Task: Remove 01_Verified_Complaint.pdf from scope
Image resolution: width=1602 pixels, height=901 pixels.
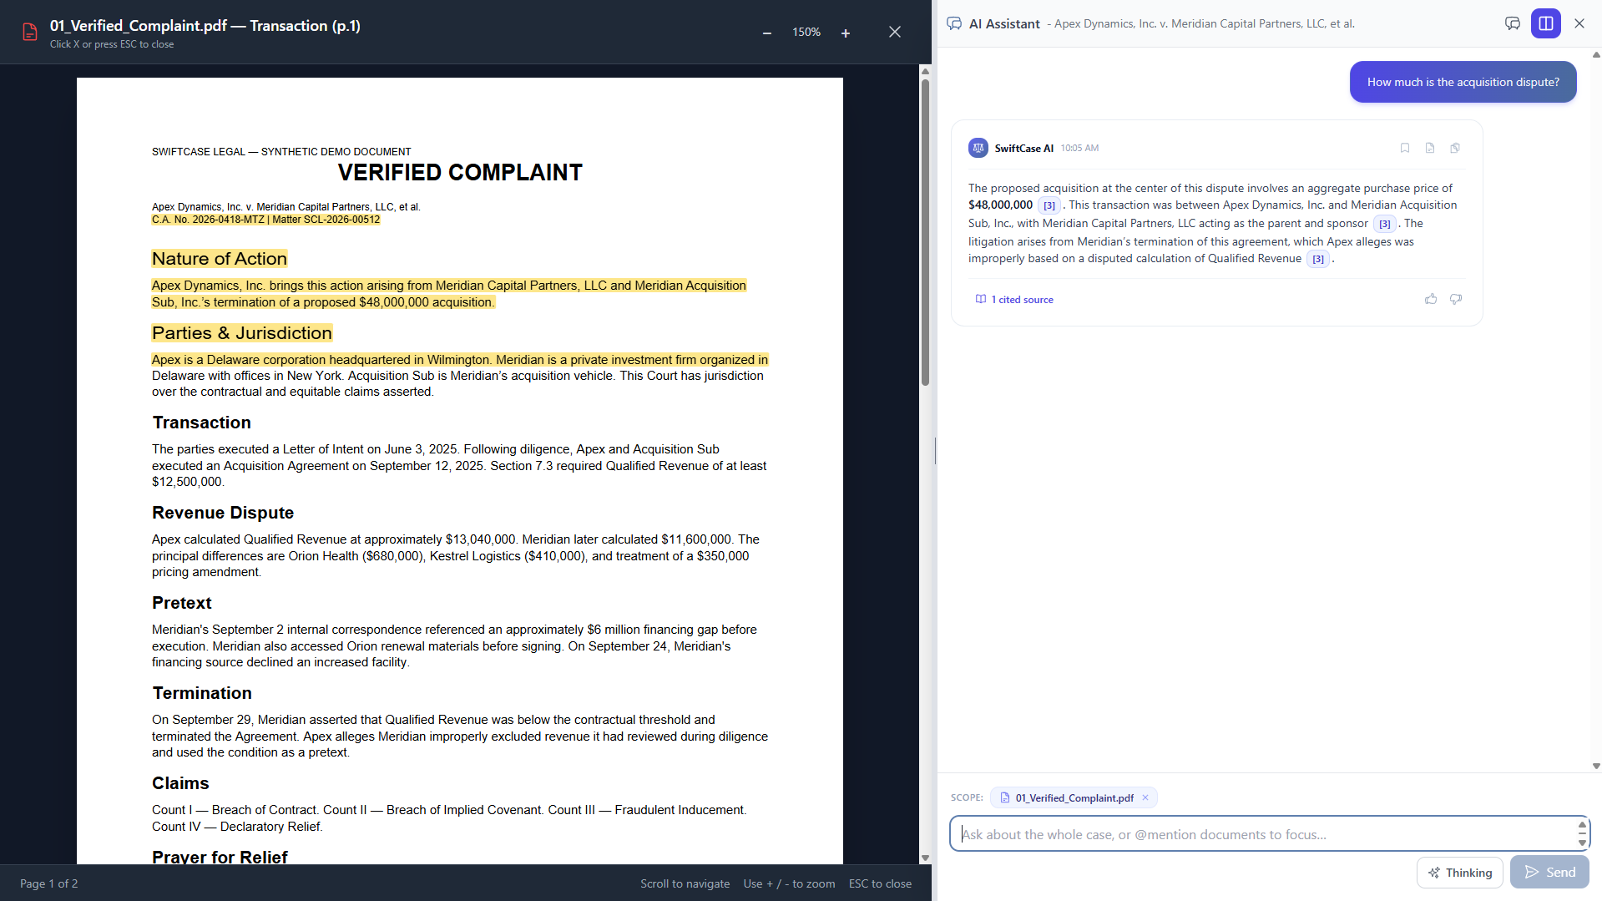Action: (1145, 797)
